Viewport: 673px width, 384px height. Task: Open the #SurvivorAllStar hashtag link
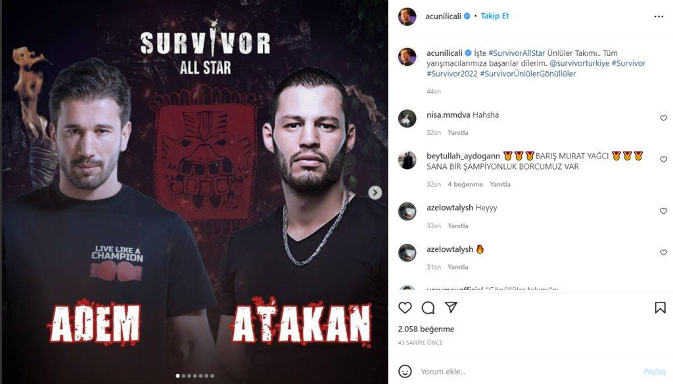point(517,53)
